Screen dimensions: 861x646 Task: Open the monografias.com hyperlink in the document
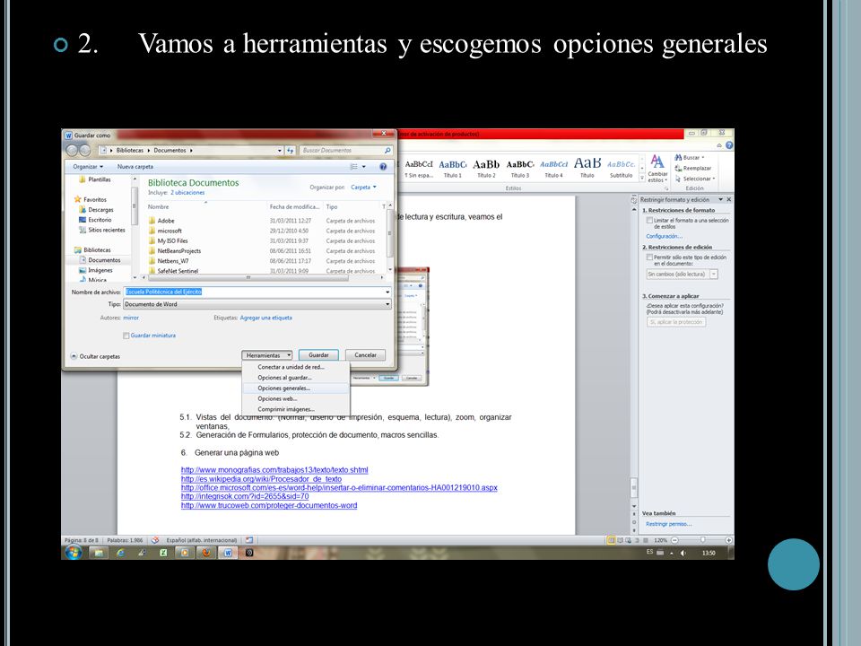coord(274,470)
